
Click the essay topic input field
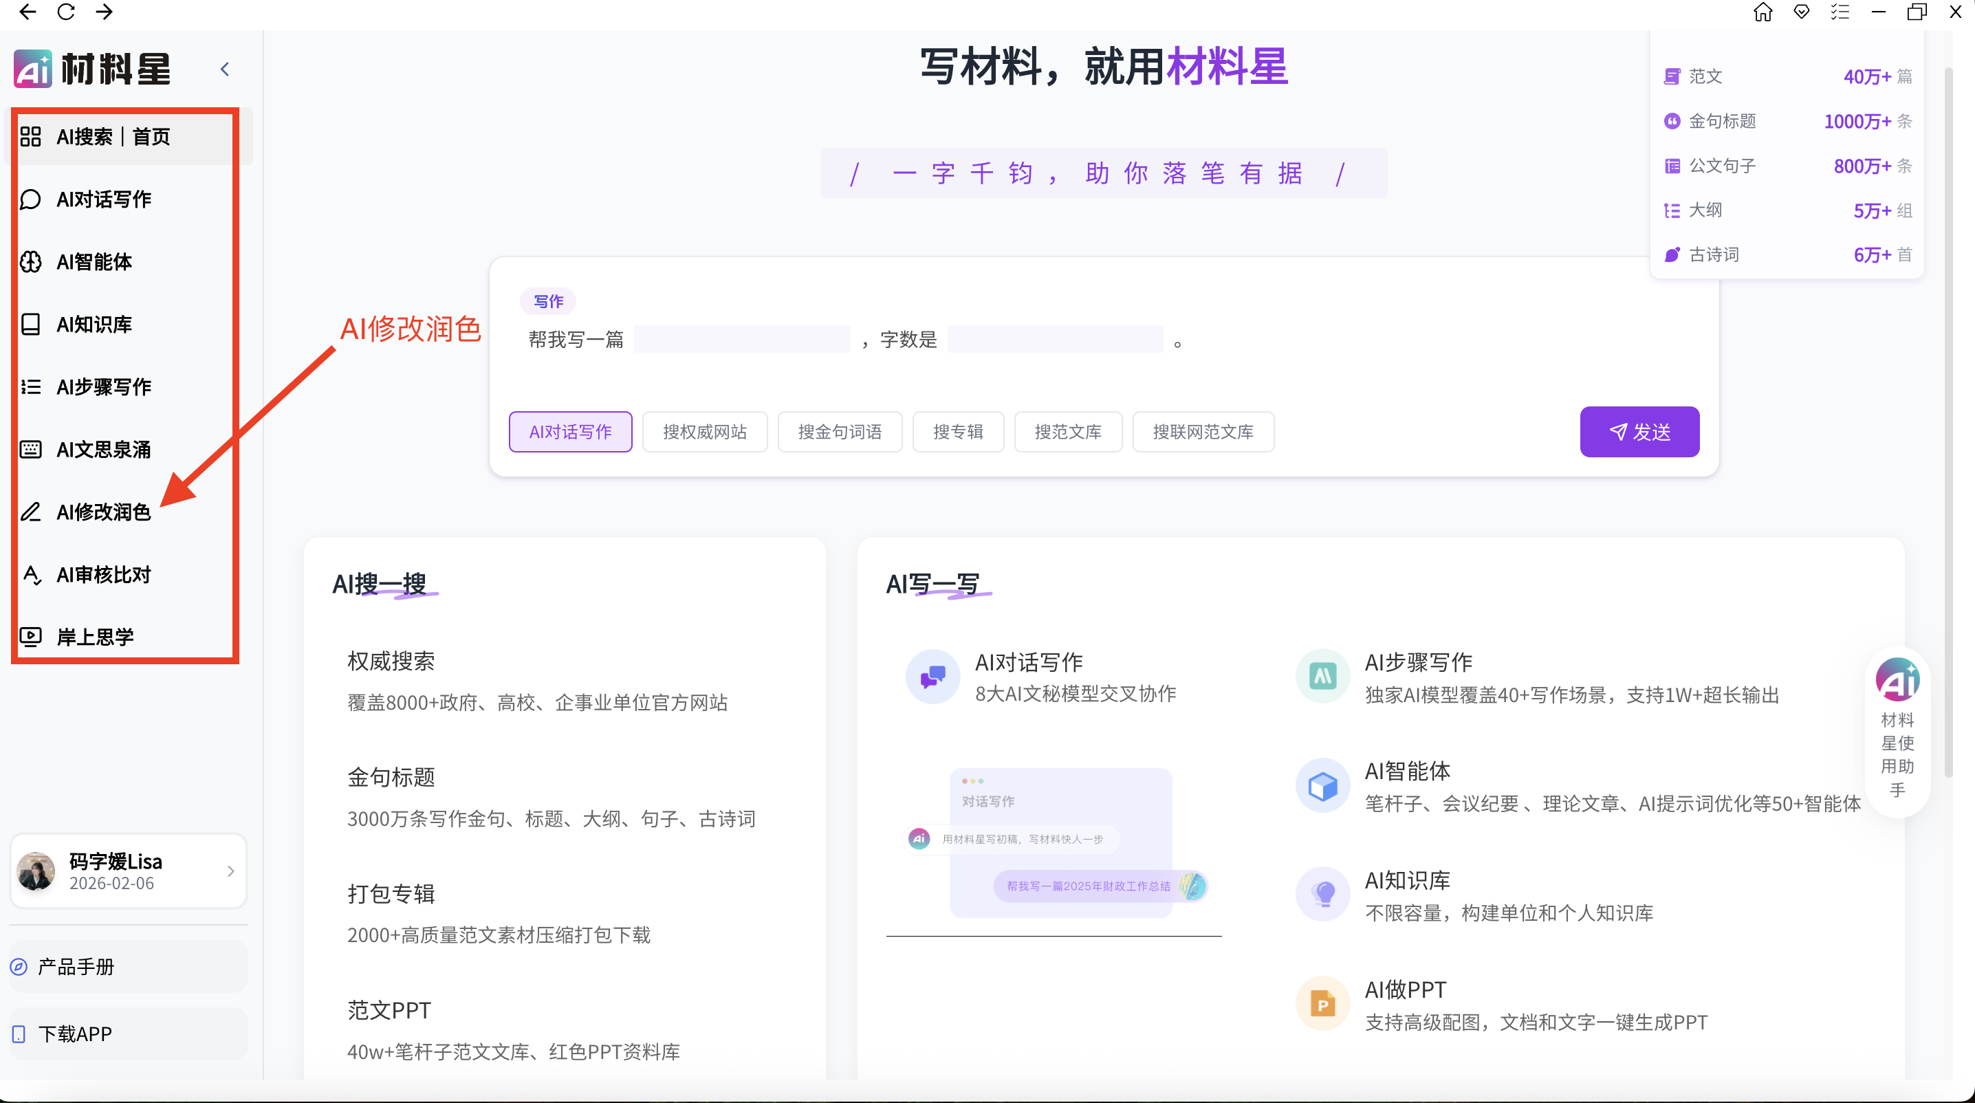[741, 339]
